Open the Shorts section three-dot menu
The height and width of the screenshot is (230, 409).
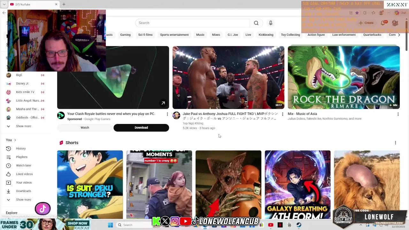[395, 143]
